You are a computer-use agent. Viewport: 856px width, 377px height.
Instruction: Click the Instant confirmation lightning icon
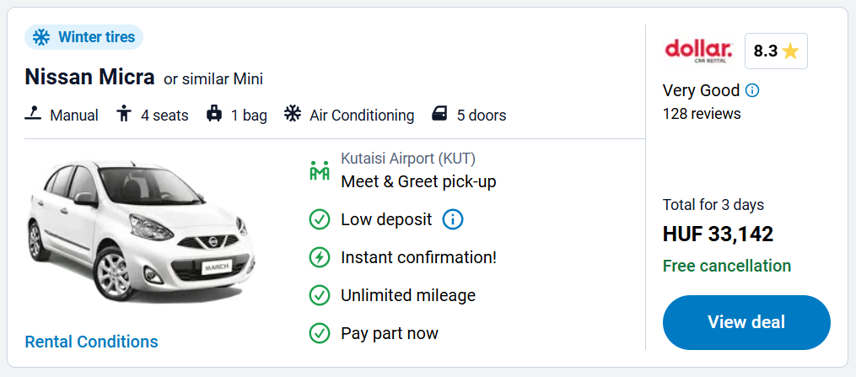pyautogui.click(x=320, y=257)
